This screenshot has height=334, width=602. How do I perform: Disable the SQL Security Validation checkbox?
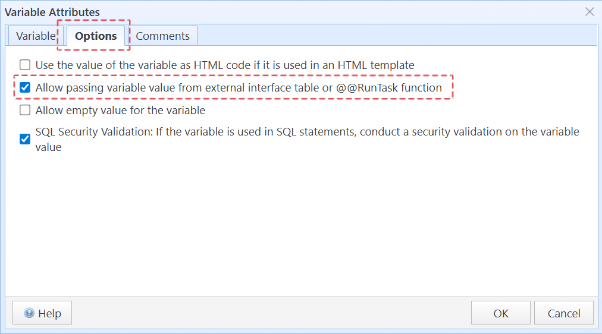pyautogui.click(x=25, y=139)
